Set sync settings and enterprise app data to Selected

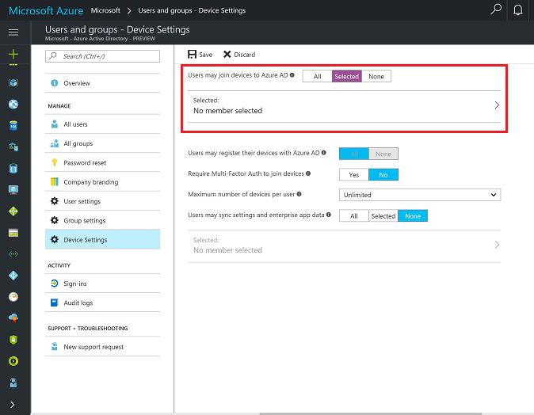pos(383,216)
